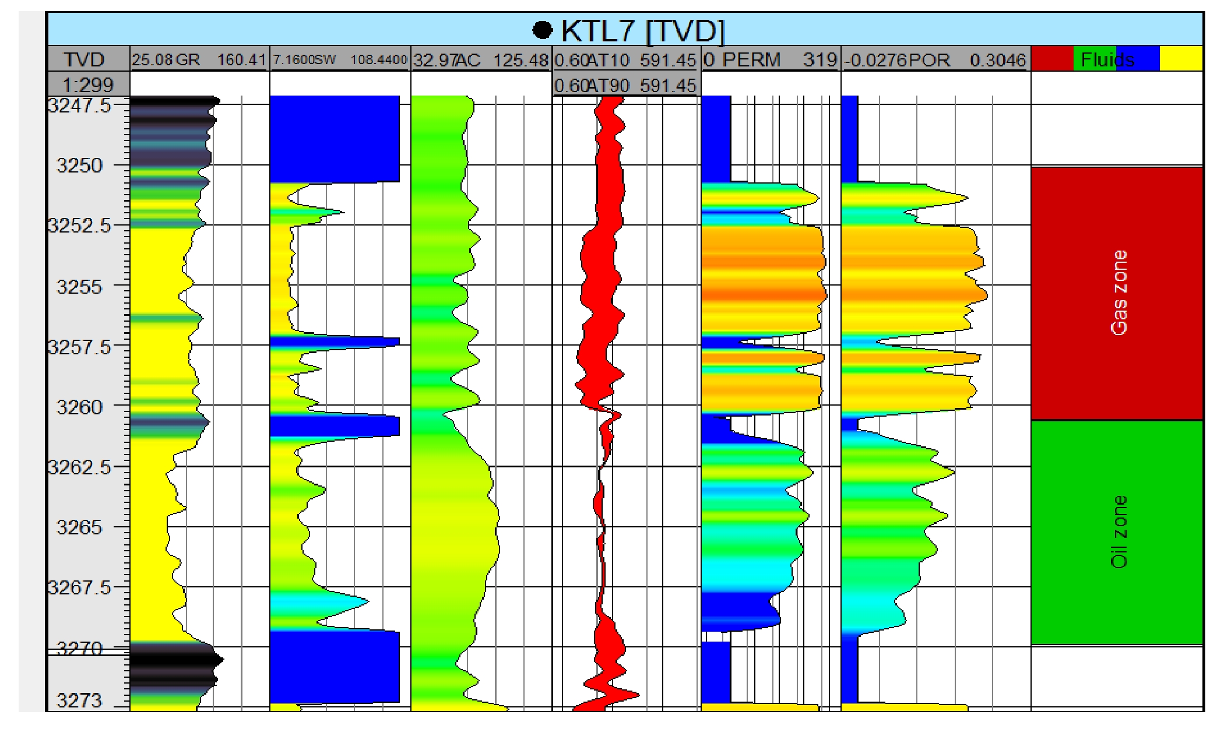Click the 1:299 scale label
The height and width of the screenshot is (743, 1224).
tap(87, 85)
